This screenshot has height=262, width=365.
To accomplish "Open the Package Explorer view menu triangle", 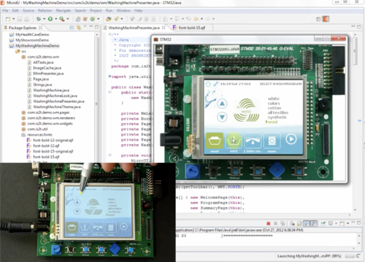I will click(85, 27).
